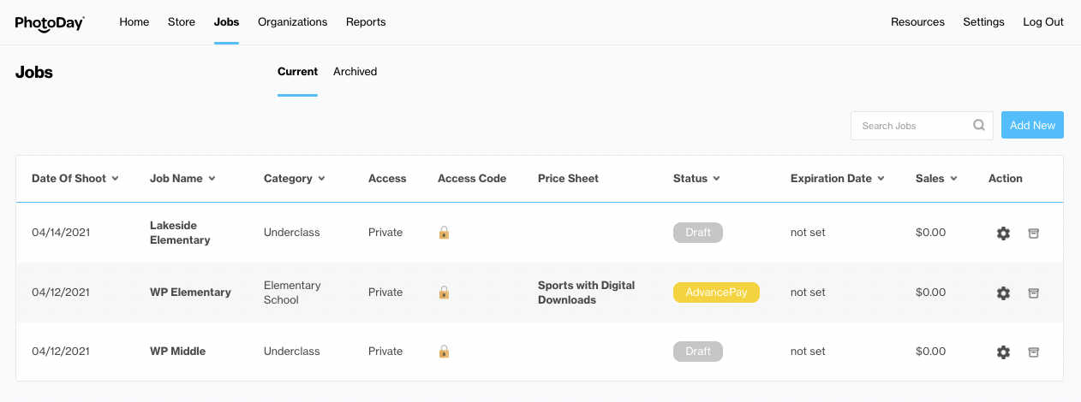
Task: Sort jobs by Status column
Action: coord(696,179)
